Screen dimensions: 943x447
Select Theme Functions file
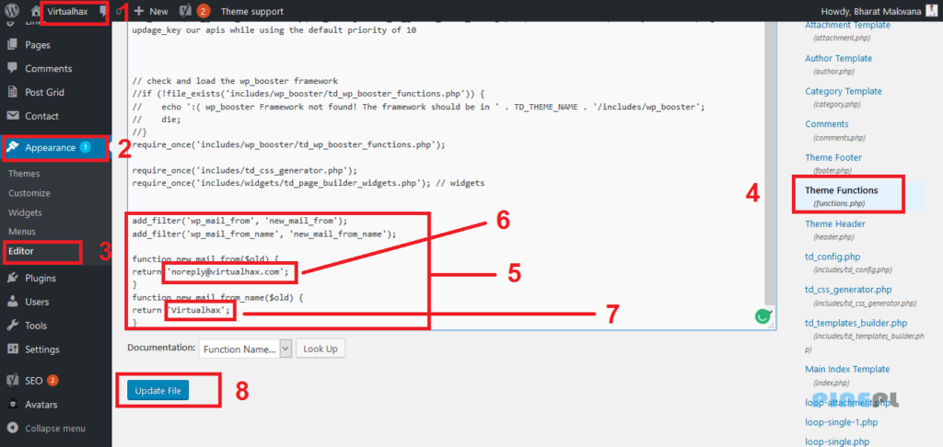842,190
